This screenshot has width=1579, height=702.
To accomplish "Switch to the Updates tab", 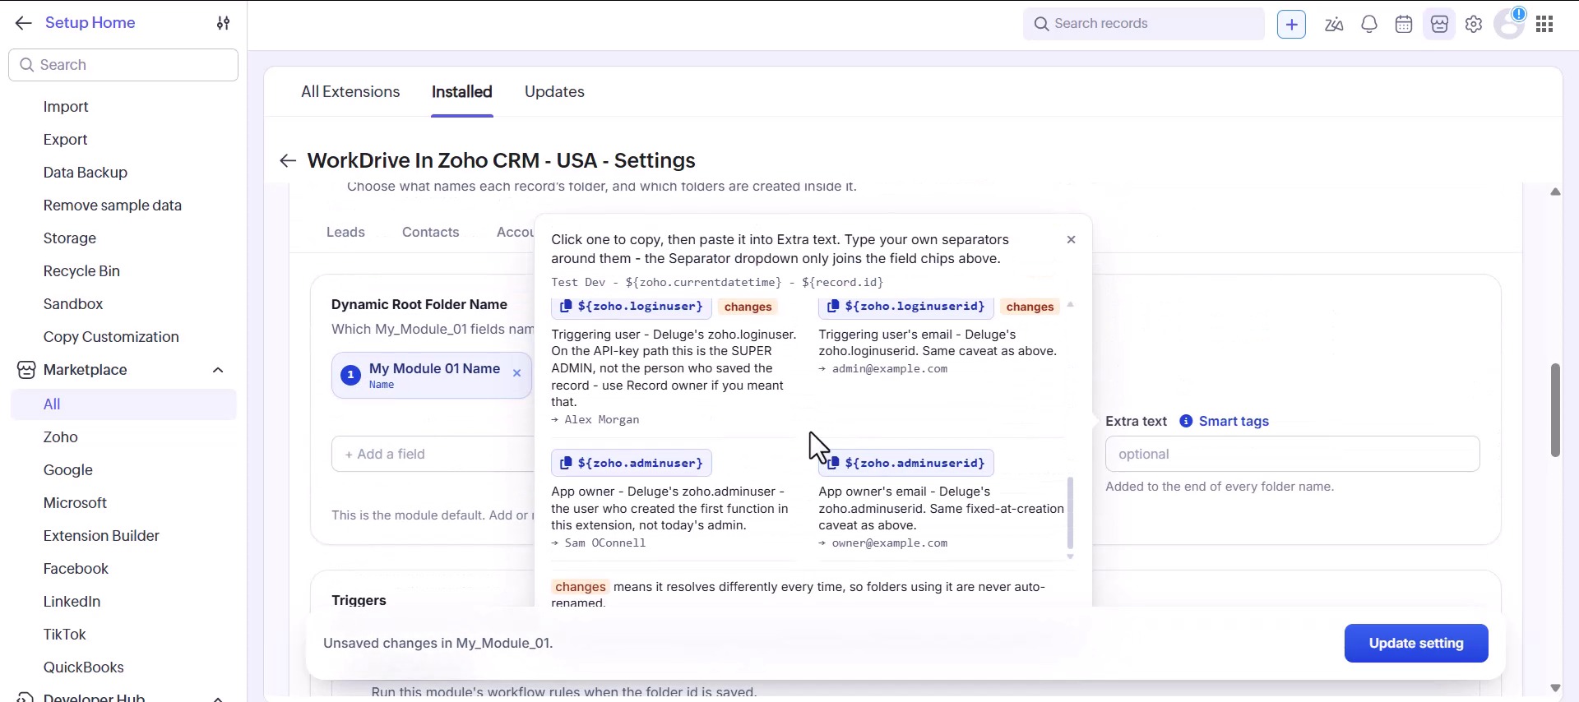I will point(554,92).
